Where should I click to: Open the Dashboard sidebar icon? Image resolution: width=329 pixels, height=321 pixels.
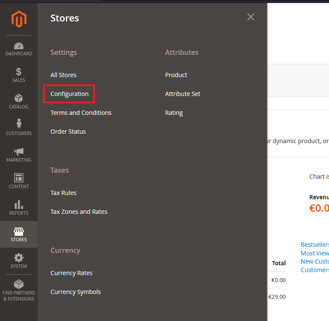(19, 46)
